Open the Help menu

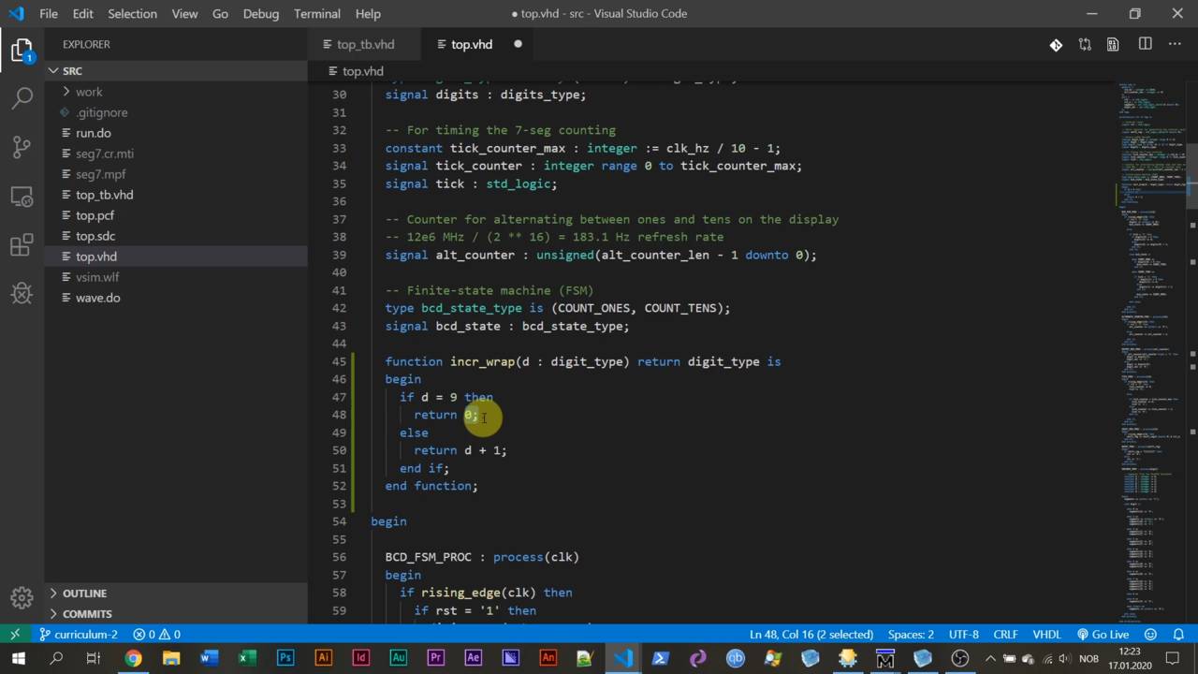point(368,14)
